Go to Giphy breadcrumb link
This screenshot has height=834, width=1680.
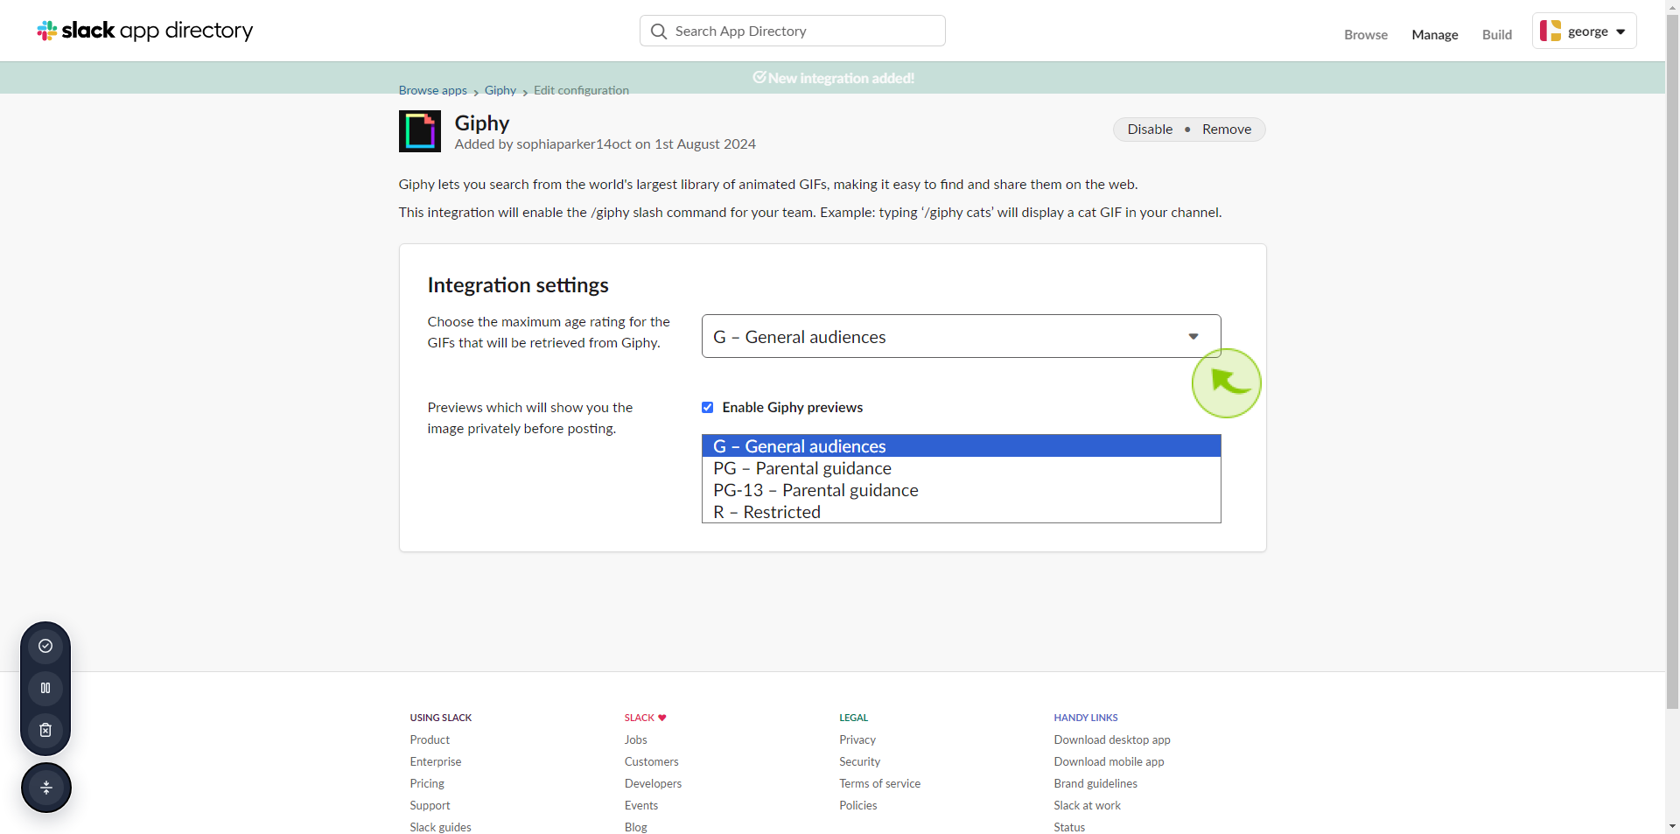coord(500,90)
